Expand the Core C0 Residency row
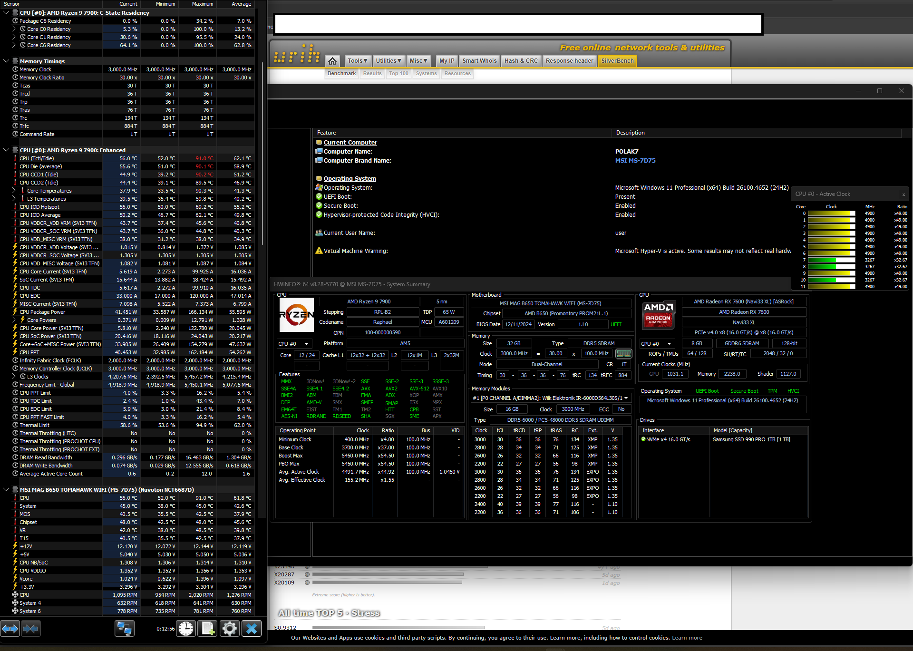This screenshot has width=913, height=651. (14, 29)
